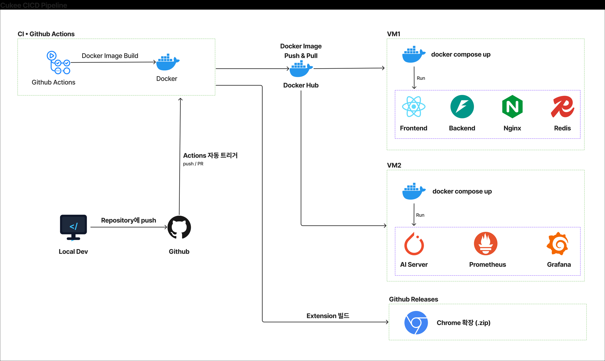Image resolution: width=605 pixels, height=361 pixels.
Task: Select the Cukee CICD Pipeline frame title
Action: click(x=34, y=5)
